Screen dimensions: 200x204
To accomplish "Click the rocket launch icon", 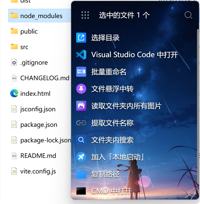I will coord(81,157).
